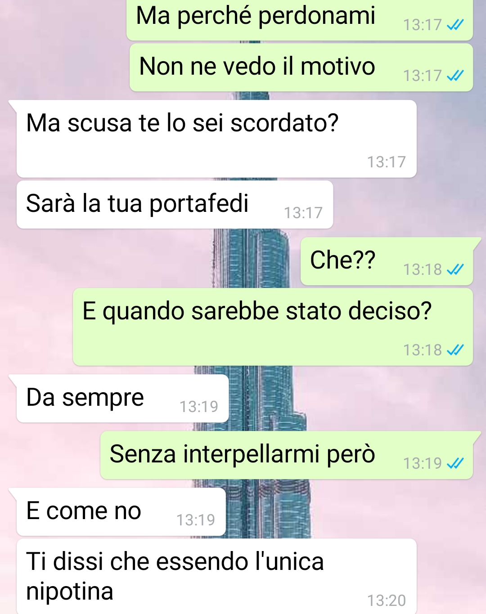486x614 pixels.
Task: Select 'E quando sarebbe stato deciso?' bubble
Action: [273, 327]
